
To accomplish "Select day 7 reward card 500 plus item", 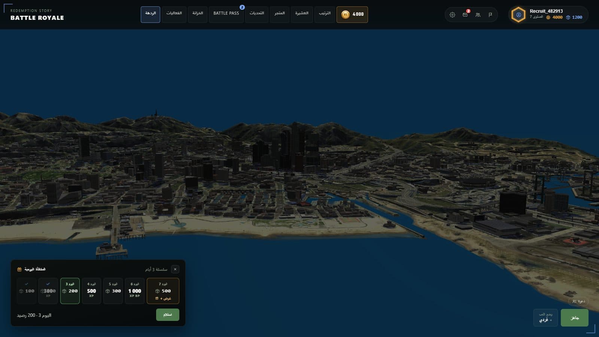I will coord(163,291).
